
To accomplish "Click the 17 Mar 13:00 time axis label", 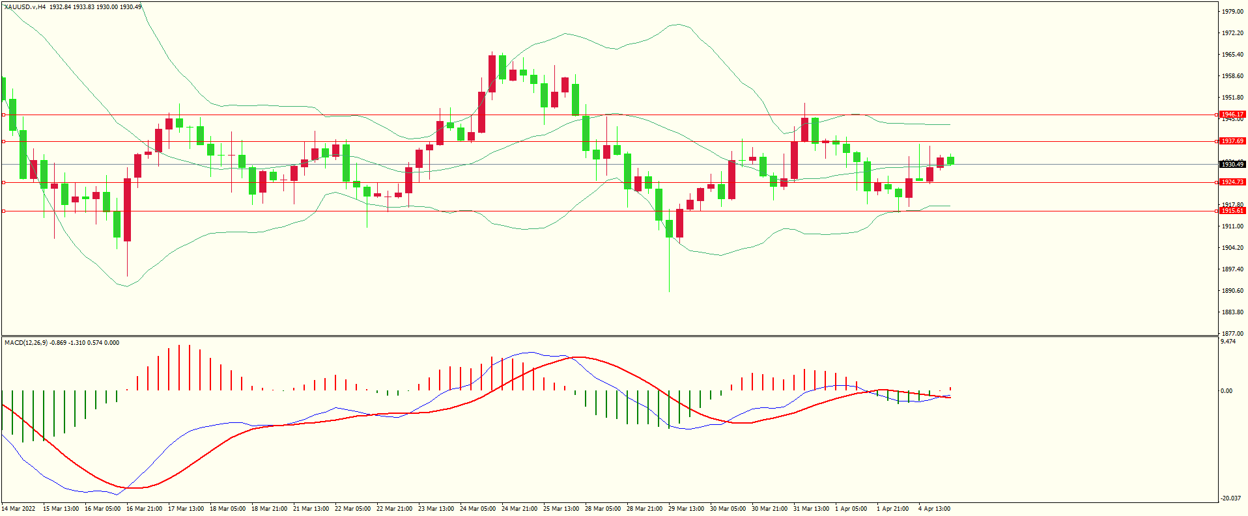I will pyautogui.click(x=186, y=509).
